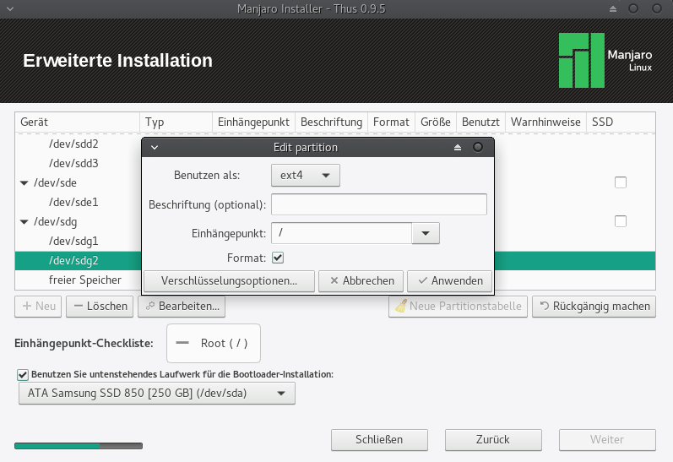Click the installation progress bar
Viewport: 673px width, 462px height.
[79, 445]
